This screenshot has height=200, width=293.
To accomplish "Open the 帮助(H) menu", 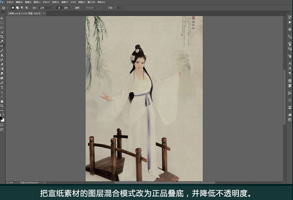I will pyautogui.click(x=101, y=2).
